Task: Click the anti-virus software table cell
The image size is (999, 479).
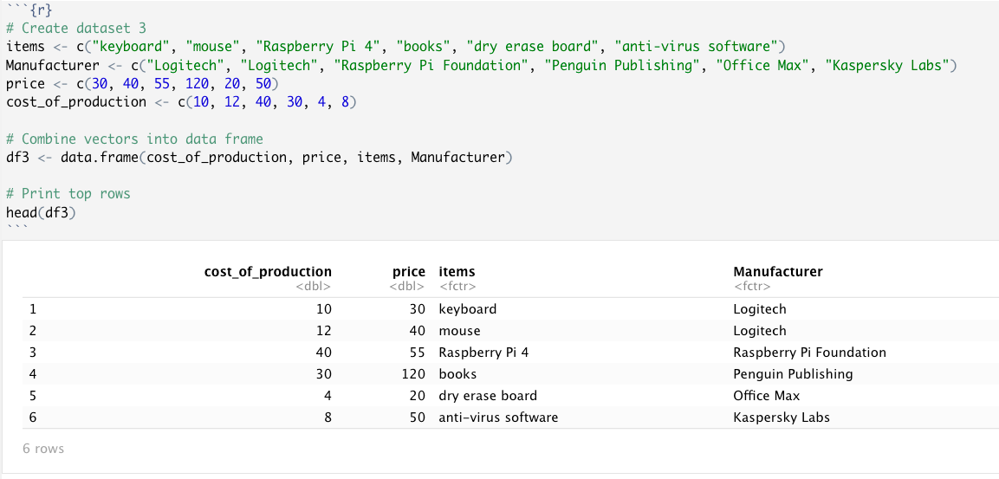Action: click(498, 418)
